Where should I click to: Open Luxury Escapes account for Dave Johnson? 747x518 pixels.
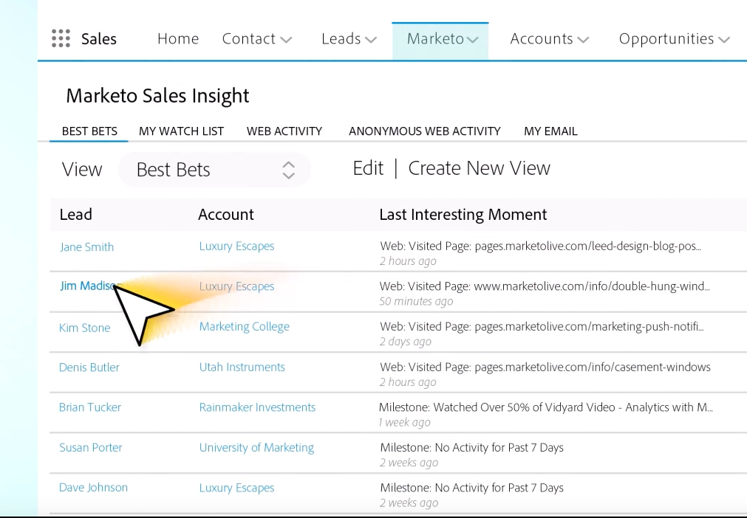[236, 488]
